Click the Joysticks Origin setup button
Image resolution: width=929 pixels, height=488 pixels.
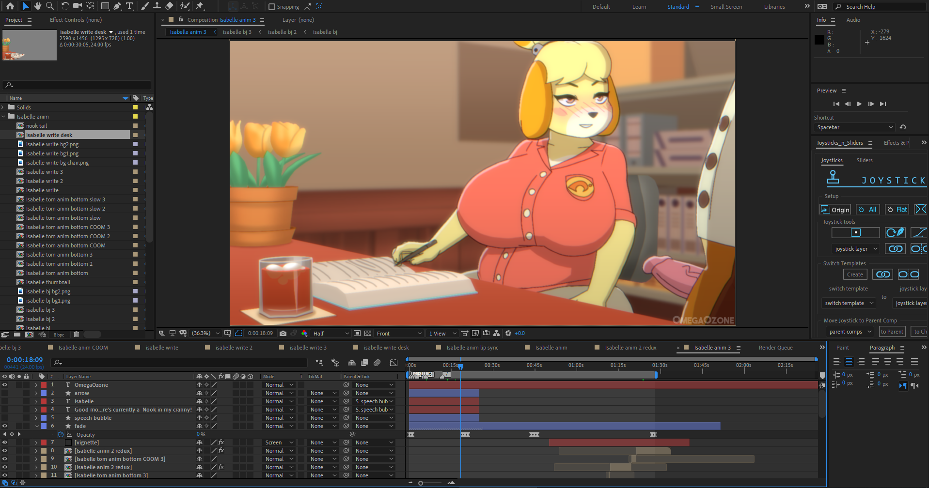point(835,210)
